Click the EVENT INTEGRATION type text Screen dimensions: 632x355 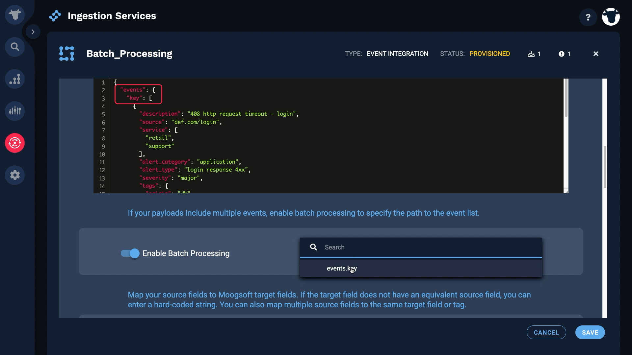point(397,54)
